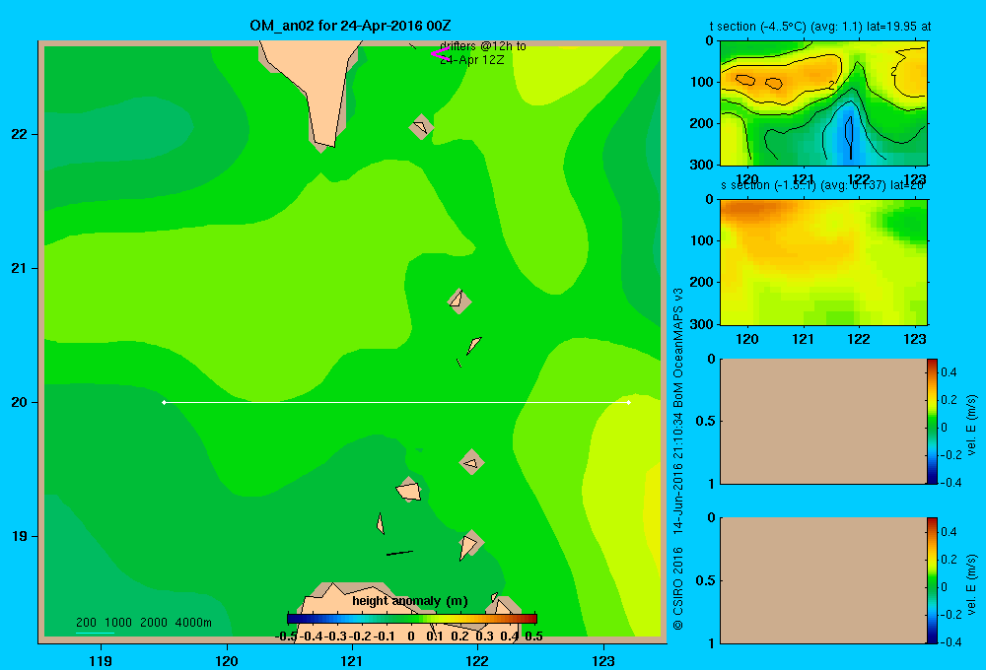
Task: Click the upper empty tan velocity panel
Action: coord(823,421)
